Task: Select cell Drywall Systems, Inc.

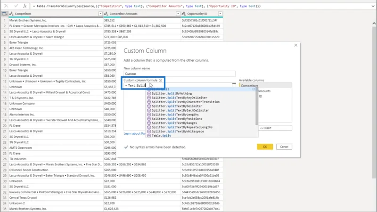Action: click(x=56, y=65)
